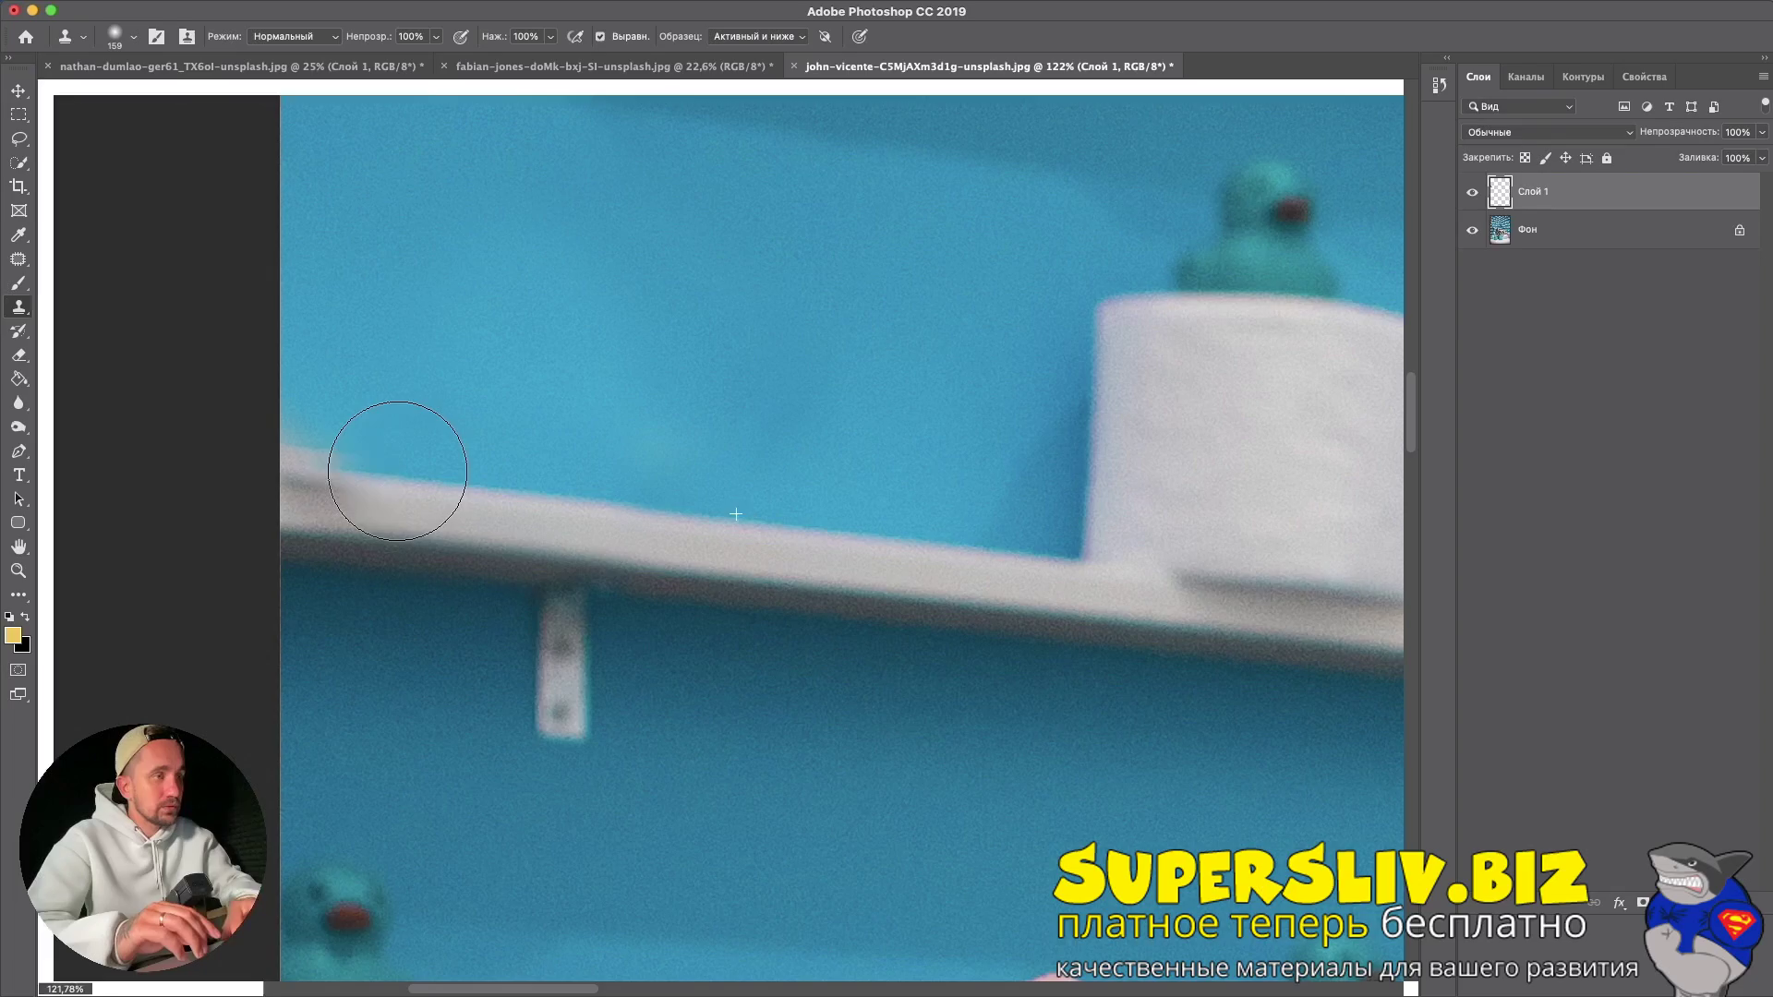Screen dimensions: 1773x997
Task: Hide the Слой 1 layer
Action: pyautogui.click(x=1472, y=192)
